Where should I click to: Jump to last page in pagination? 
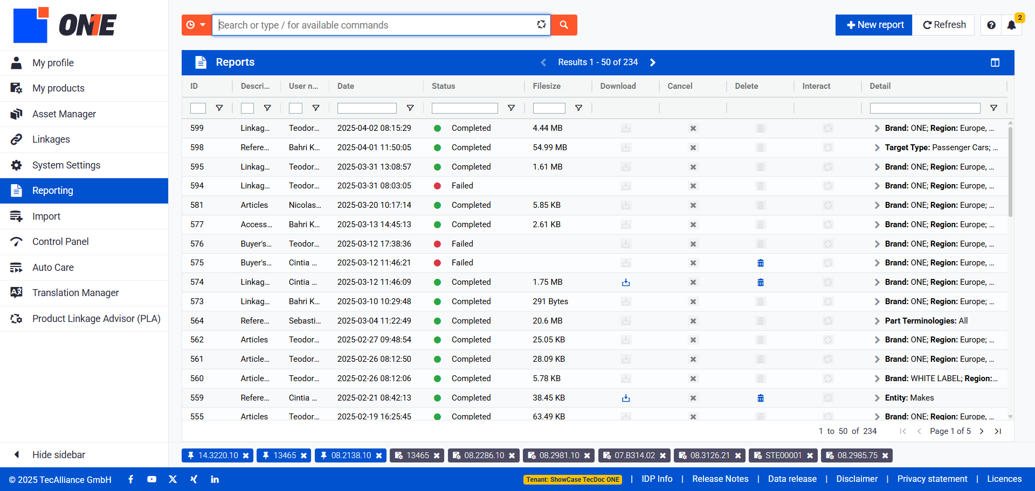(x=998, y=431)
